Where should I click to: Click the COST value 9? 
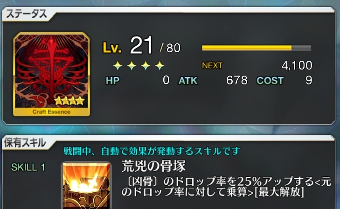(309, 80)
